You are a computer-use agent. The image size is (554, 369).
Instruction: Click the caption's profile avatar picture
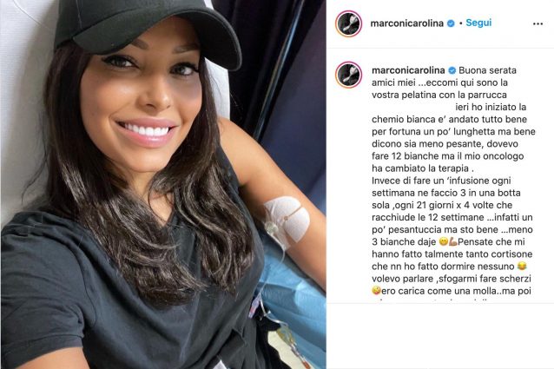348,75
